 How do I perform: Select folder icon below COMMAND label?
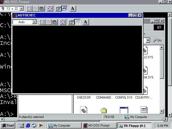(x=104, y=110)
